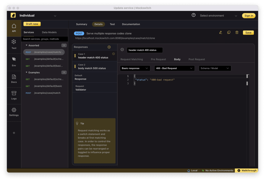Delete the service with trash icon
265x181 pixels.
click(237, 32)
